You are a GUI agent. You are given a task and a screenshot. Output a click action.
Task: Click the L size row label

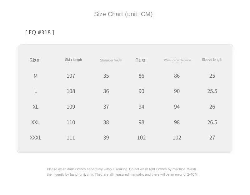coord(36,91)
